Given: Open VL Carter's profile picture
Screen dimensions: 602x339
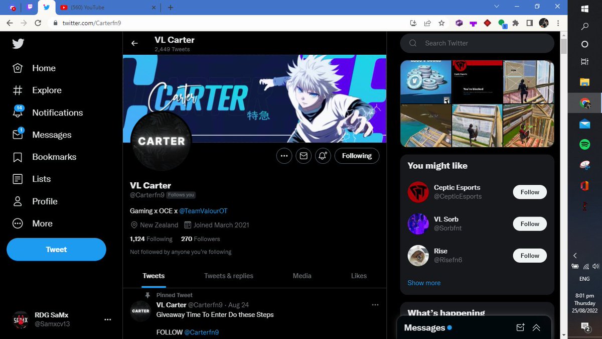Looking at the screenshot, I should pos(161,142).
